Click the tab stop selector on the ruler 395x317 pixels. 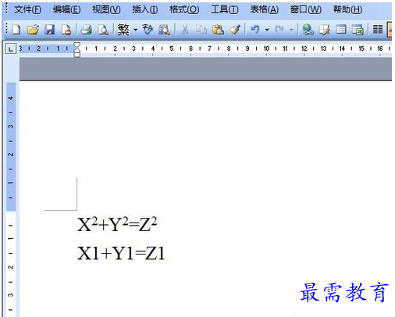[x=11, y=48]
